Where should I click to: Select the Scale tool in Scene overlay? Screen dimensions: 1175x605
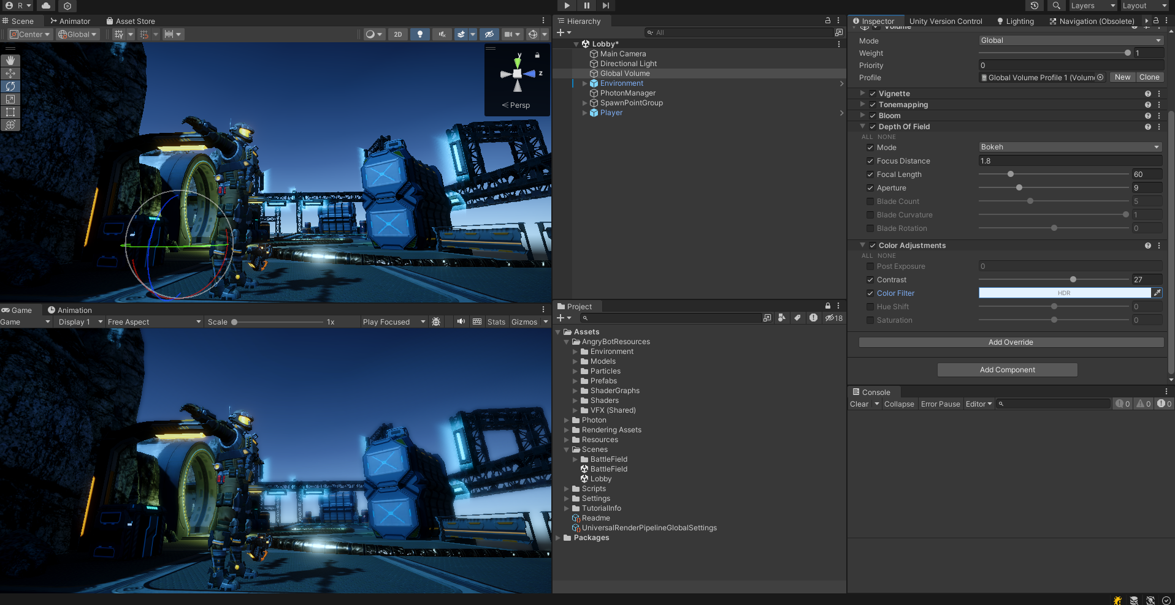point(10,99)
